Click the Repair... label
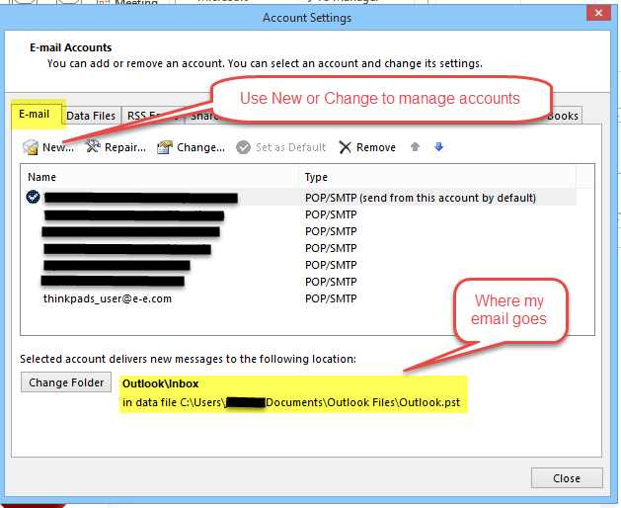This screenshot has height=508, width=621. [125, 147]
